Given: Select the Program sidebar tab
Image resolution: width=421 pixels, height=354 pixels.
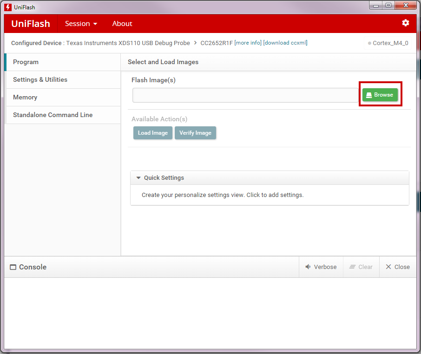Looking at the screenshot, I should click(x=26, y=62).
